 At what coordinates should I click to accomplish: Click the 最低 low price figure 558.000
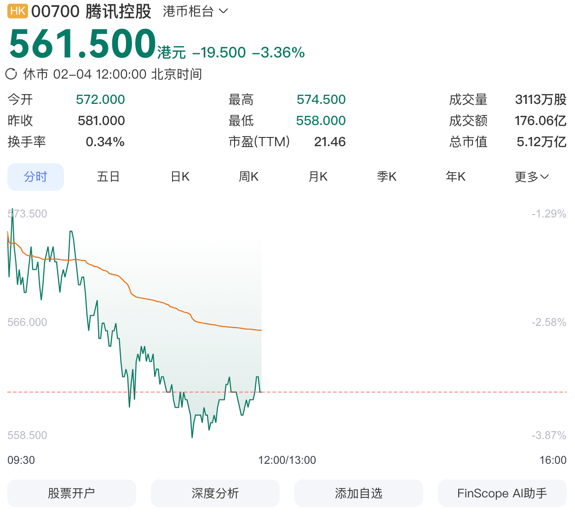(321, 120)
